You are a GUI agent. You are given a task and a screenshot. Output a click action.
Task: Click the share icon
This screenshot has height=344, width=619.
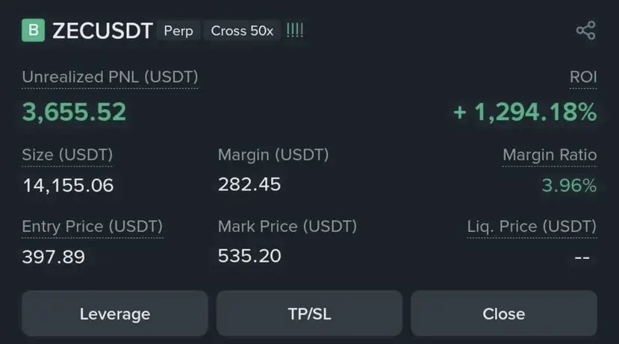point(586,31)
